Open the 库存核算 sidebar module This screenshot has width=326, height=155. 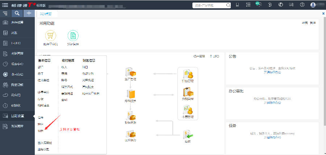tap(17, 22)
